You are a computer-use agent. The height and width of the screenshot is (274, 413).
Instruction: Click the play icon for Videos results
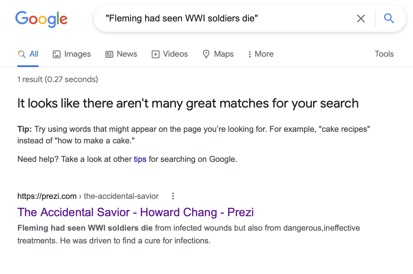[x=156, y=54]
